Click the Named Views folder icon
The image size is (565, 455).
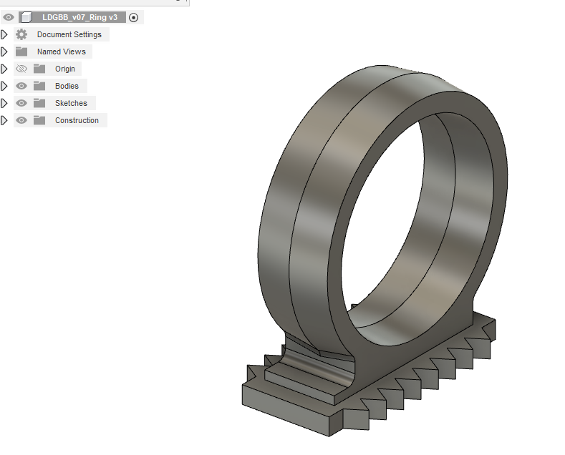coord(21,52)
